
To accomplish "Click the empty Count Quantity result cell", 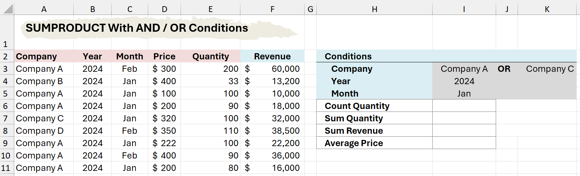I will pyautogui.click(x=464, y=106).
